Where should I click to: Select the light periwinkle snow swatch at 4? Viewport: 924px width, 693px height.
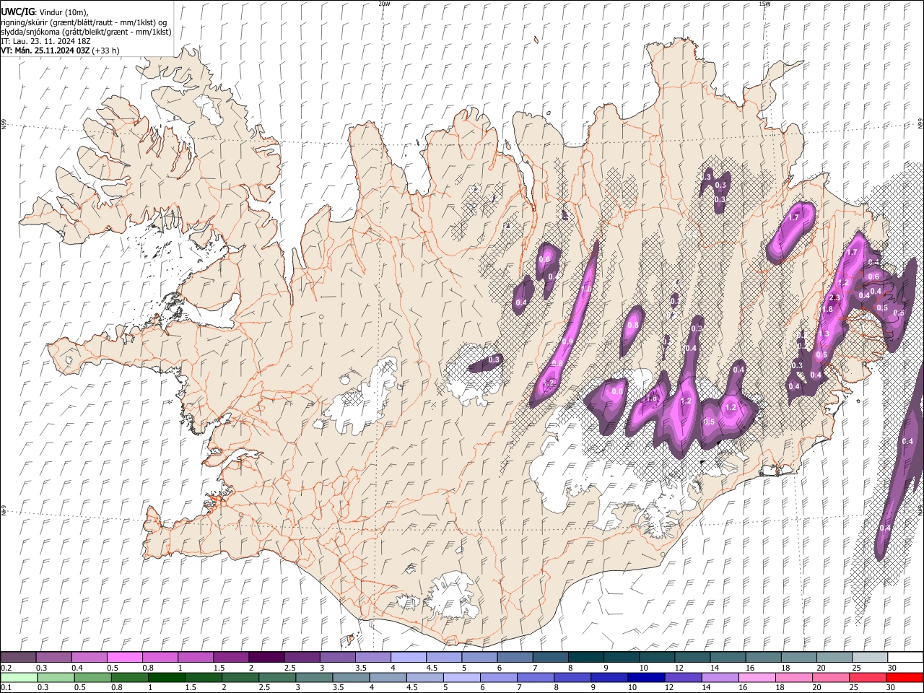(x=408, y=657)
